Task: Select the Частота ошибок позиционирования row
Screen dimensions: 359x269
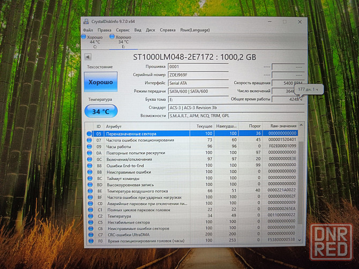Action: click(x=192, y=140)
